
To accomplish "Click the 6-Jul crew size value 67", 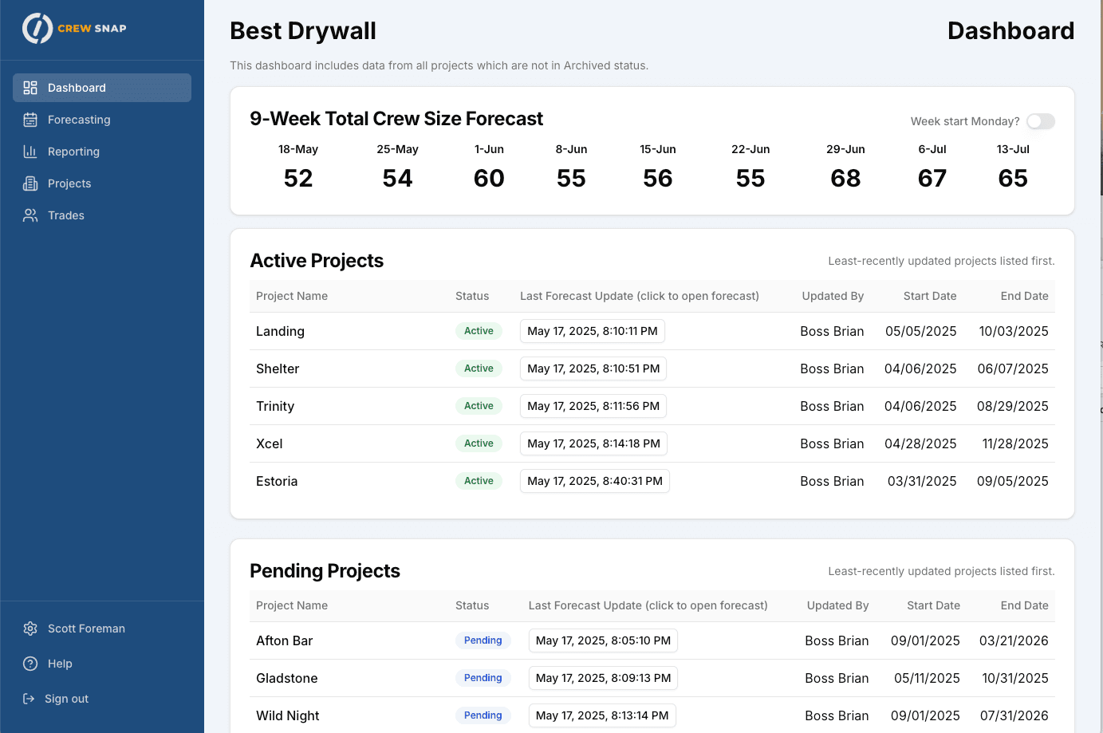I will pyautogui.click(x=932, y=178).
